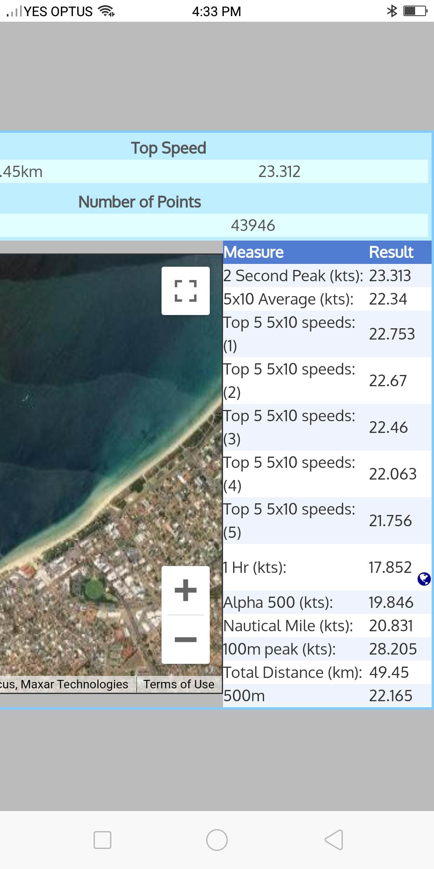Select the Result column header
This screenshot has height=869, width=434.
coord(391,252)
